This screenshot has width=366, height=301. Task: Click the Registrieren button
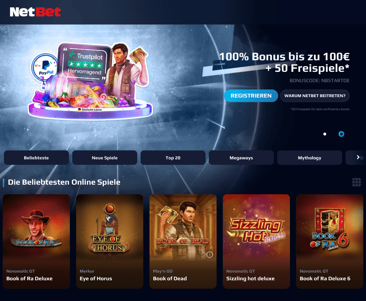251,96
